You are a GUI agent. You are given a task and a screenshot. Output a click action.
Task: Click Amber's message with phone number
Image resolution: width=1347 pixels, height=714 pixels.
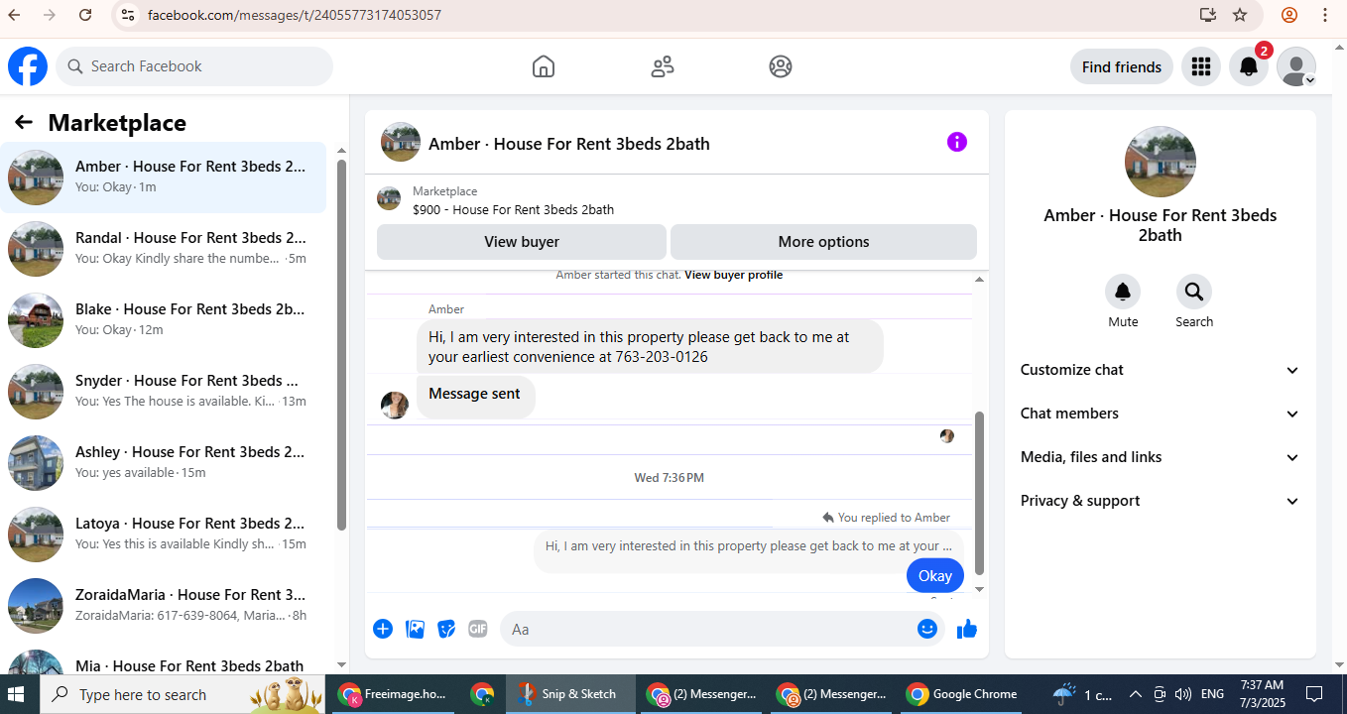(650, 347)
